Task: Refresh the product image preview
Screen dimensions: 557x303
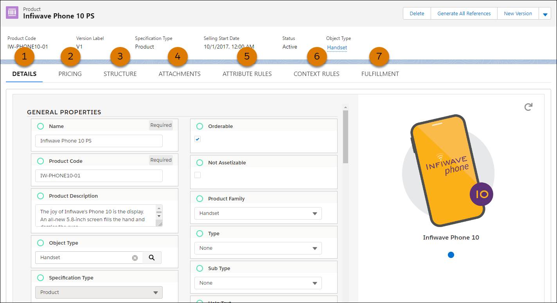Action: pos(528,106)
